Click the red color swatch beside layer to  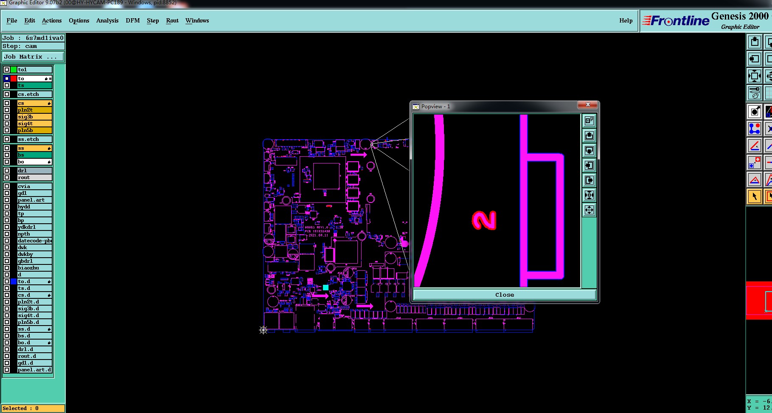pos(14,79)
